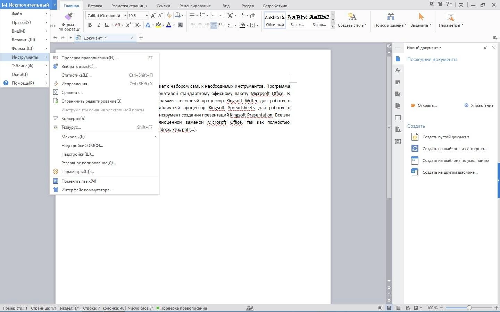This screenshot has width=500, height=312.
Task: Open font color picker
Action: pyautogui.click(x=173, y=25)
